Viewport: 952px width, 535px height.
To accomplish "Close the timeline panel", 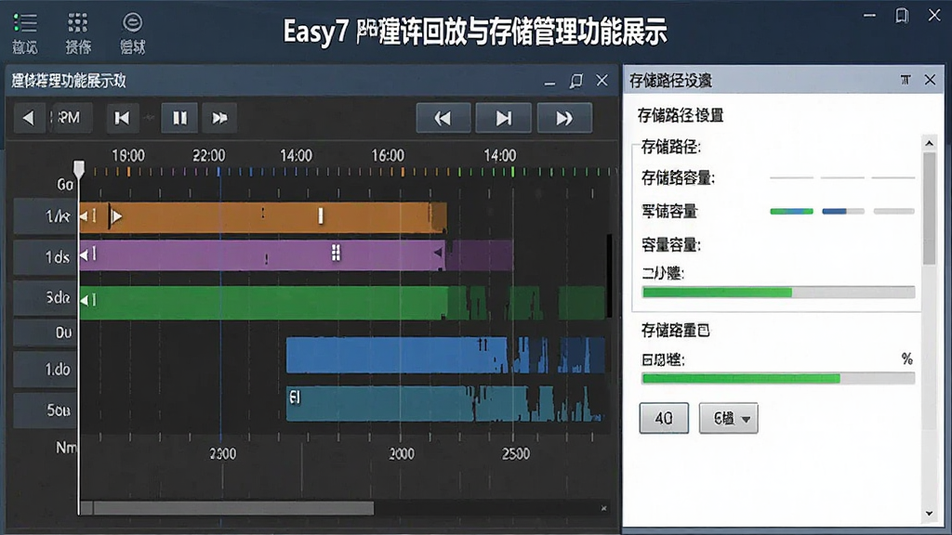I will pos(602,80).
